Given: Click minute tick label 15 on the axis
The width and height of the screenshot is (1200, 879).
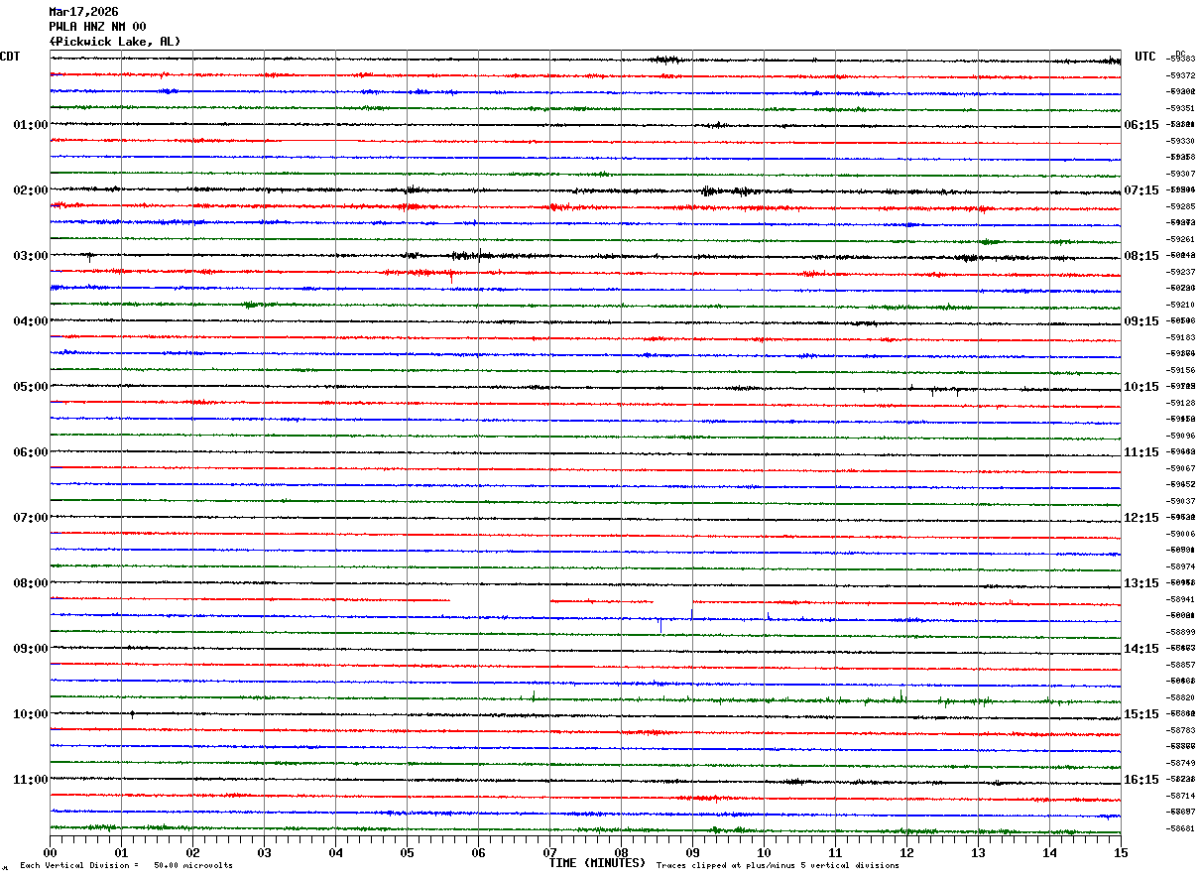Looking at the screenshot, I should (x=1121, y=852).
